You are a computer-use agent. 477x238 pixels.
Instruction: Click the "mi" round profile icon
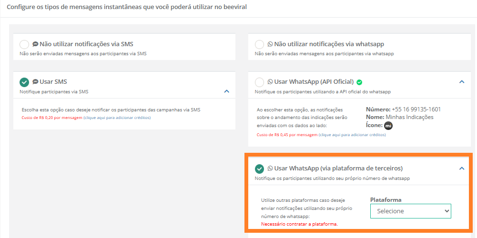[x=388, y=126]
